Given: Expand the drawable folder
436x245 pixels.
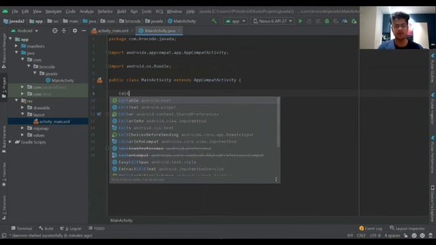Looking at the screenshot, I should pyautogui.click(x=22, y=108).
